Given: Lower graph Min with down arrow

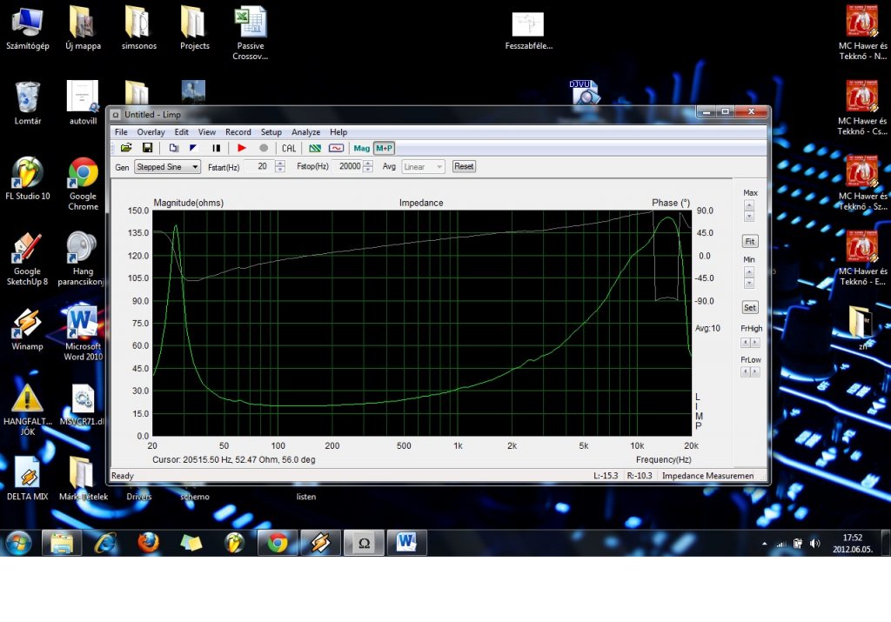Looking at the screenshot, I should tap(749, 283).
